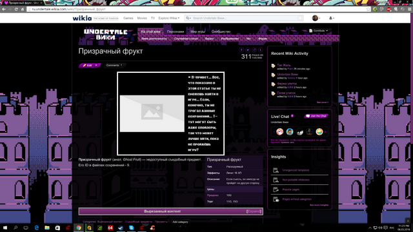Open the notifications bell icon
This screenshot has width=413, height=232.
[330, 18]
